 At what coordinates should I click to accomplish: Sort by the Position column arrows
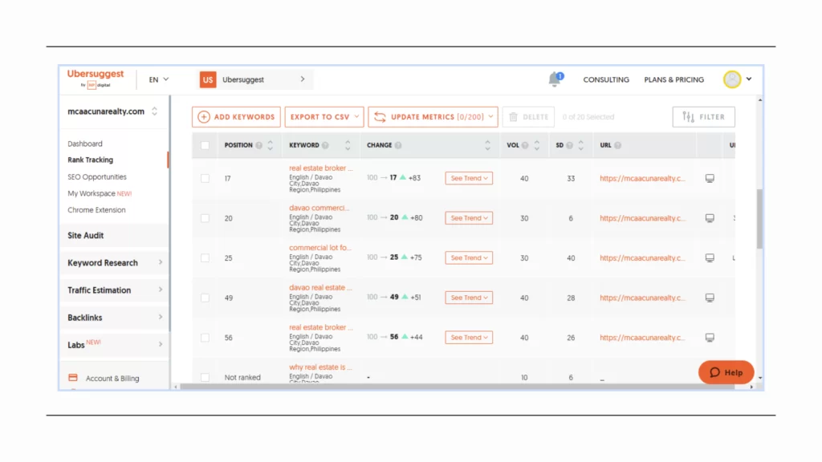270,145
